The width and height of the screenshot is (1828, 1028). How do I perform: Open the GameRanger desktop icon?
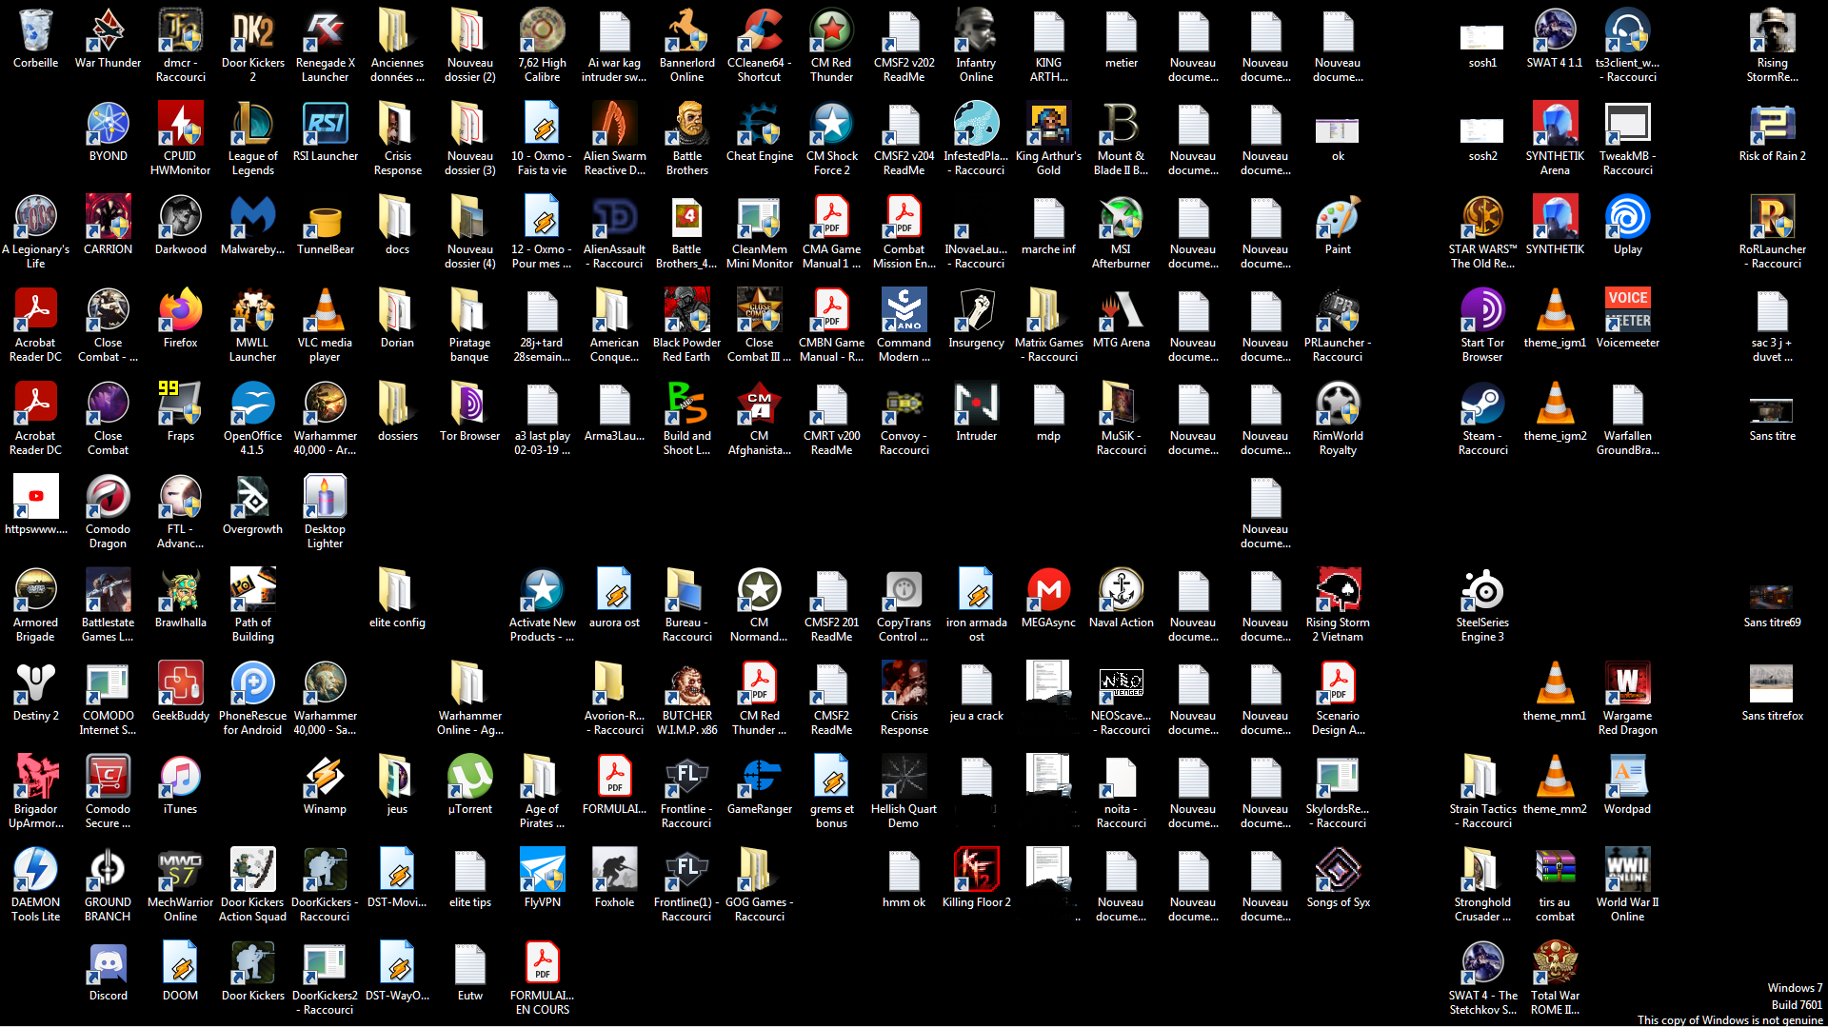coord(759,784)
